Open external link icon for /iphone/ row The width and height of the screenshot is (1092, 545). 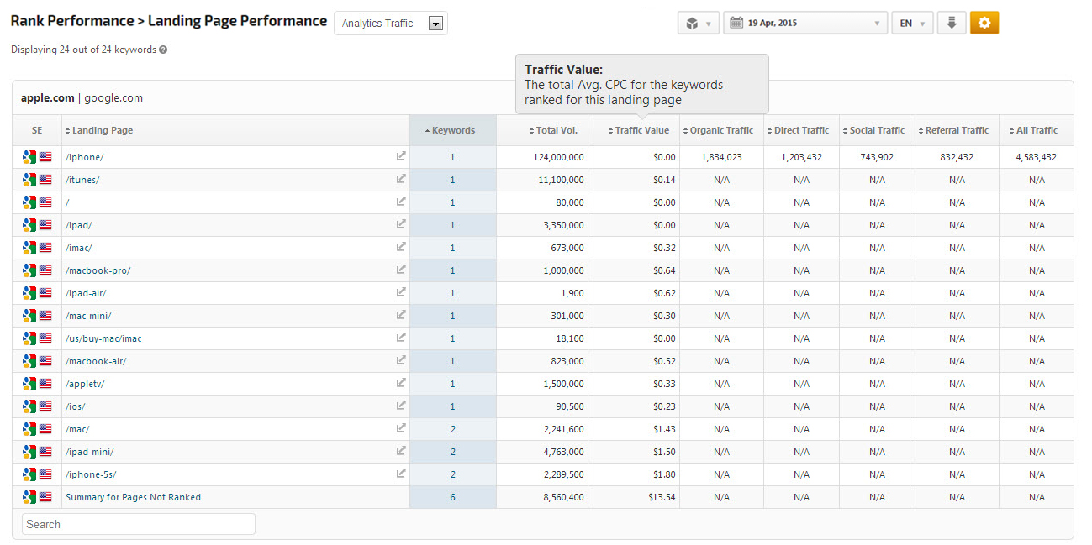[401, 156]
